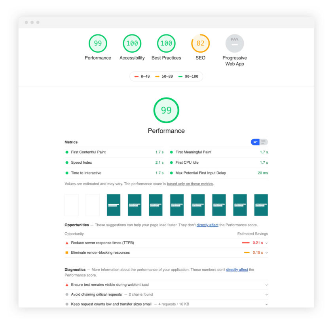
Task: Click orange square beside Eliminate render-blocking
Action: pyautogui.click(x=66, y=252)
